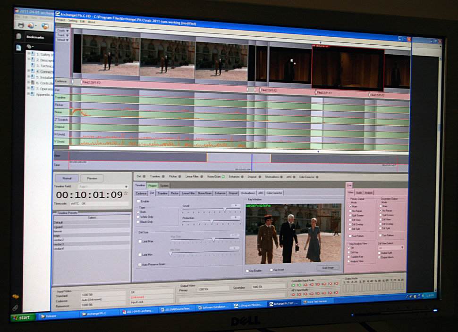Select Split Screen for Primary Output mode
The image size is (458, 332).
tap(349, 215)
